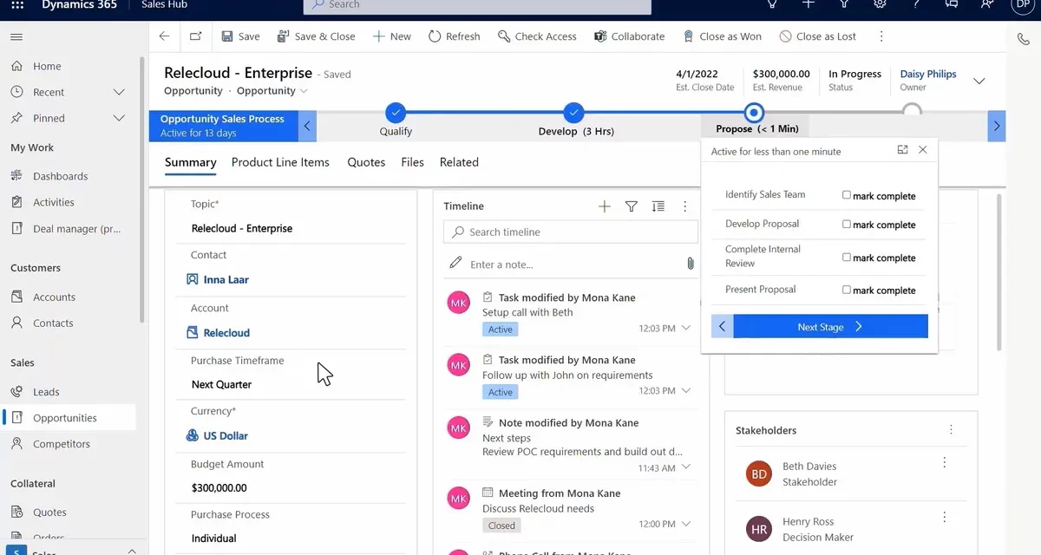Open more options for Beth Davies
The height and width of the screenshot is (555, 1041).
945,463
